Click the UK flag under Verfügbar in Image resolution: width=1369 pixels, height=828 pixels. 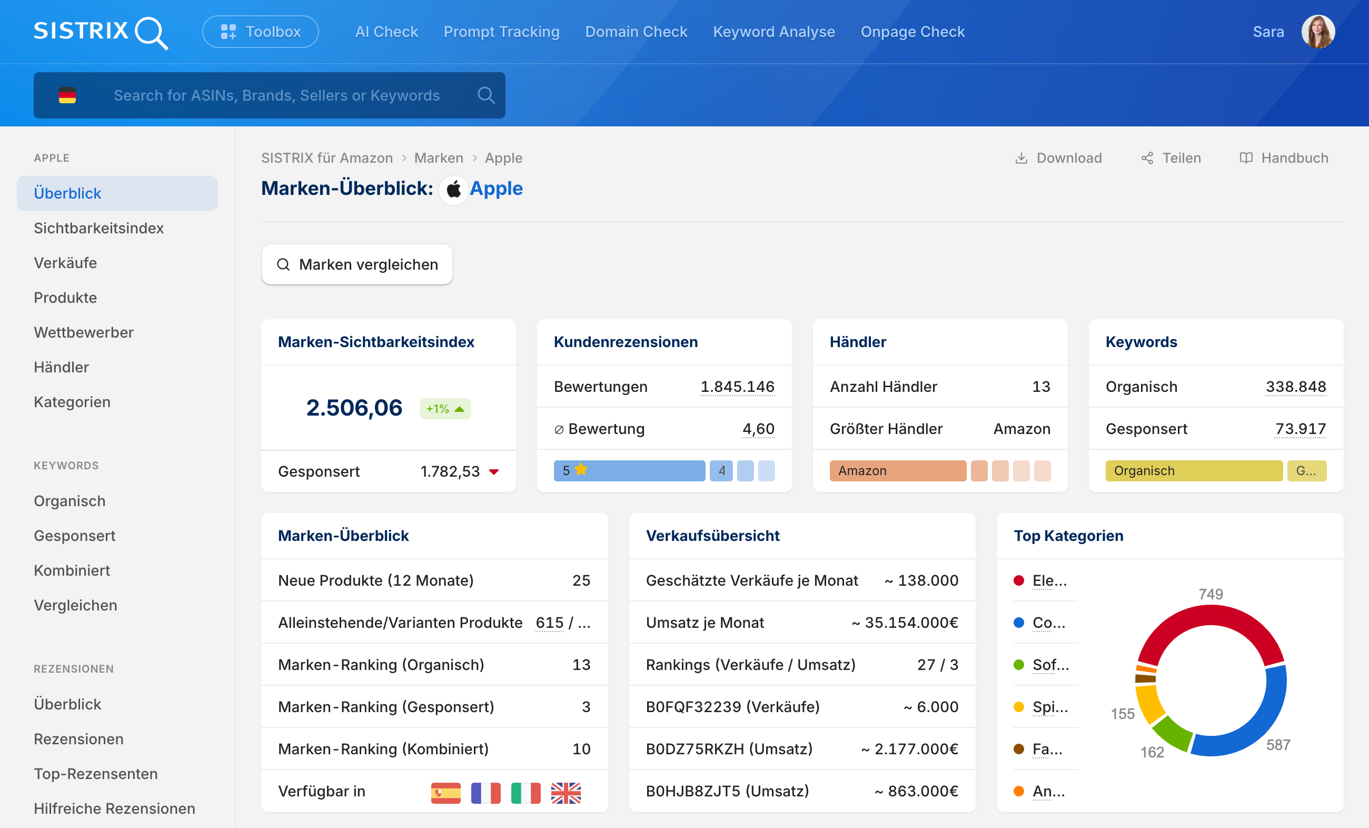coord(566,793)
